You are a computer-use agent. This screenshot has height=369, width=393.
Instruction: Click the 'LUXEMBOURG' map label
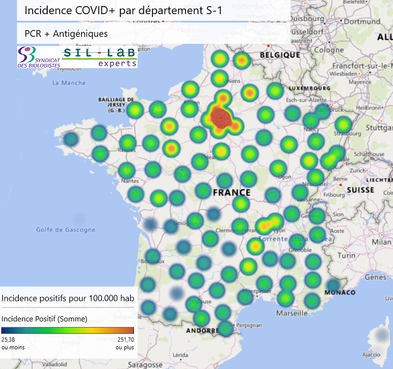point(309,88)
